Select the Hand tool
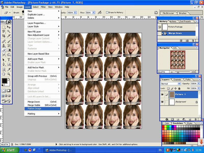Image resolution: width=204 pixels, height=153 pixels. tap(4, 74)
